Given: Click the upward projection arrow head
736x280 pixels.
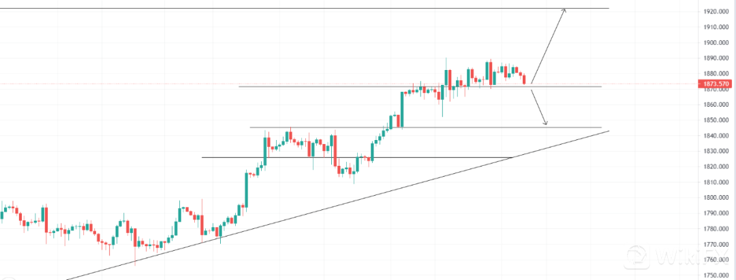Looking at the screenshot, I should click(564, 10).
